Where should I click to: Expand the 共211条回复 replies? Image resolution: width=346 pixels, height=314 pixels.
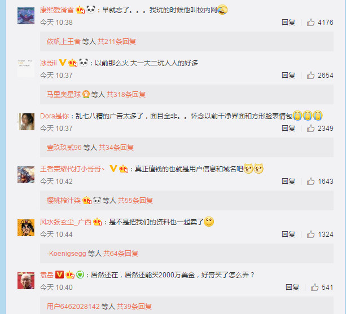(117, 41)
